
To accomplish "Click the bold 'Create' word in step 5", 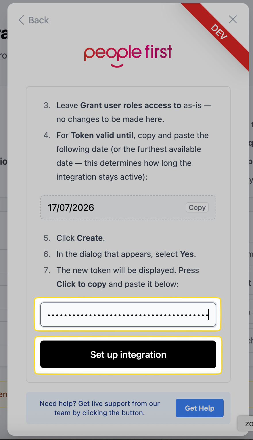I will coord(90,238).
